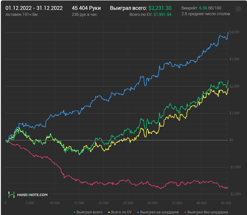
Task: Click the yellow dot next to "Всего по EV"
Action: (x=109, y=212)
